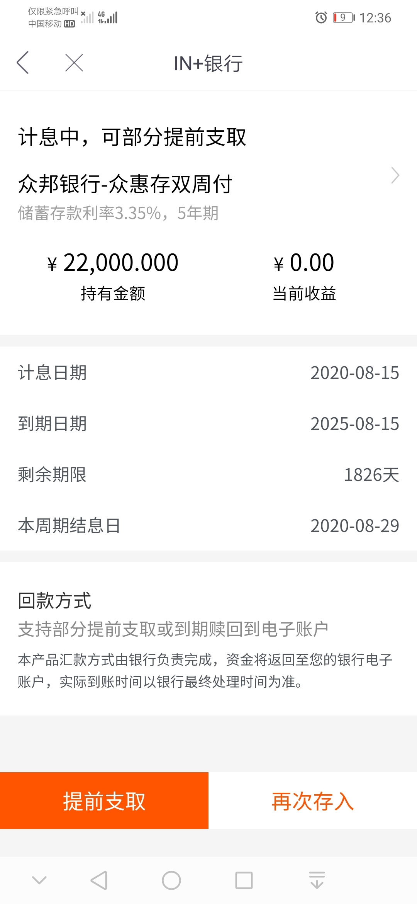This screenshot has height=904, width=417.
Task: Open recent apps with the square icon
Action: (x=244, y=880)
